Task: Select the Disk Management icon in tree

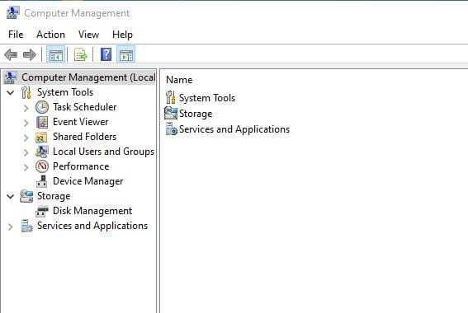Action: click(x=42, y=211)
